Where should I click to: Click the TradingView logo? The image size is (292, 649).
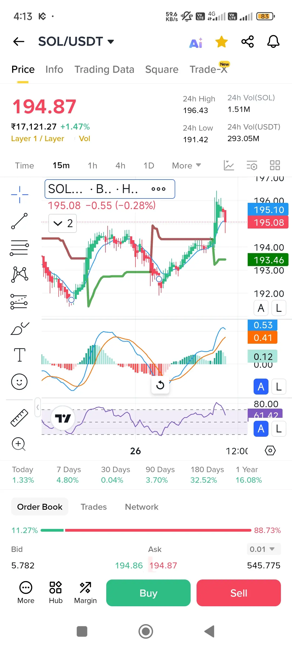[63, 418]
